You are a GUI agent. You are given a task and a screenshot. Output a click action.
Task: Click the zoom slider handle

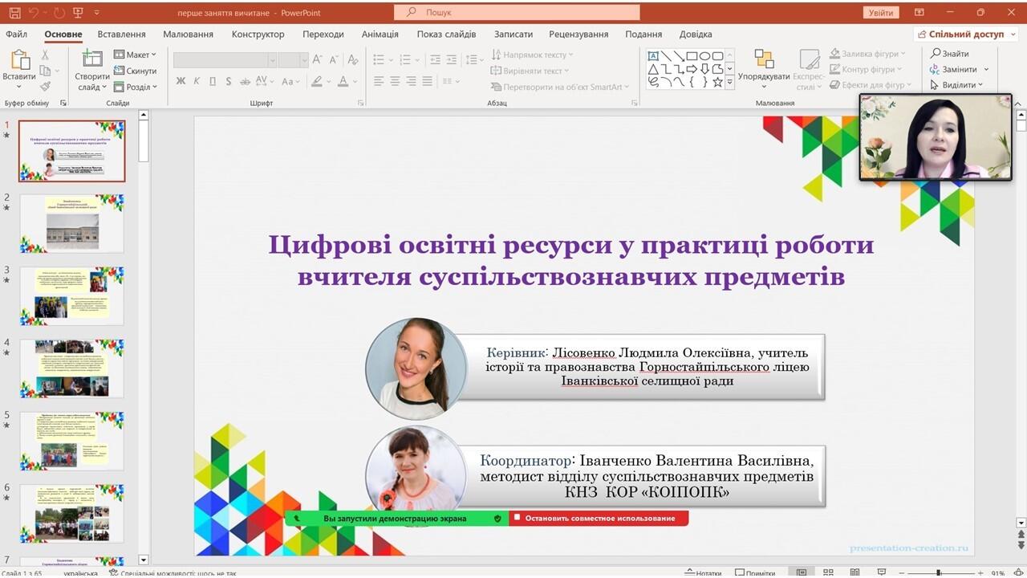coord(940,573)
